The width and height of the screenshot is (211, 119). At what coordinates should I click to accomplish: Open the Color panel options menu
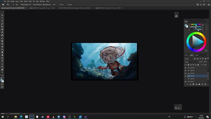click(208, 21)
